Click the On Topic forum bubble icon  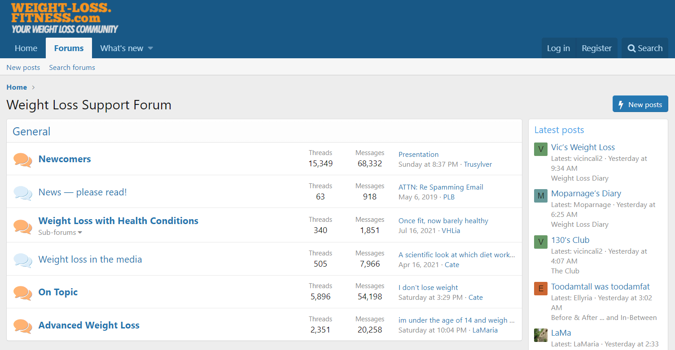tap(23, 293)
